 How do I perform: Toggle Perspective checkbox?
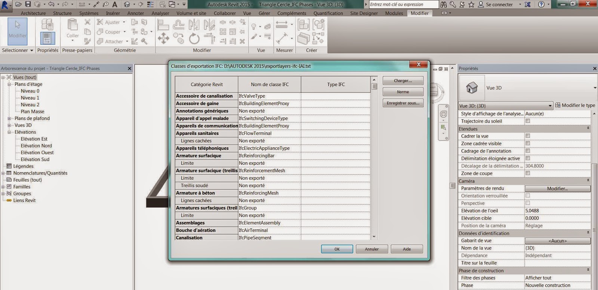point(528,203)
